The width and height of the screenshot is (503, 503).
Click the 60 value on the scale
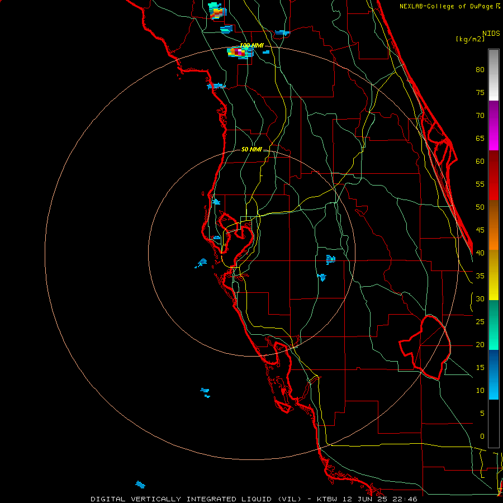pyautogui.click(x=480, y=162)
